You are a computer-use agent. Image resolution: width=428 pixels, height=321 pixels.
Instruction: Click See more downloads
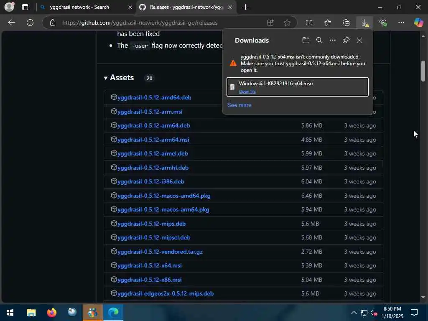[239, 105]
